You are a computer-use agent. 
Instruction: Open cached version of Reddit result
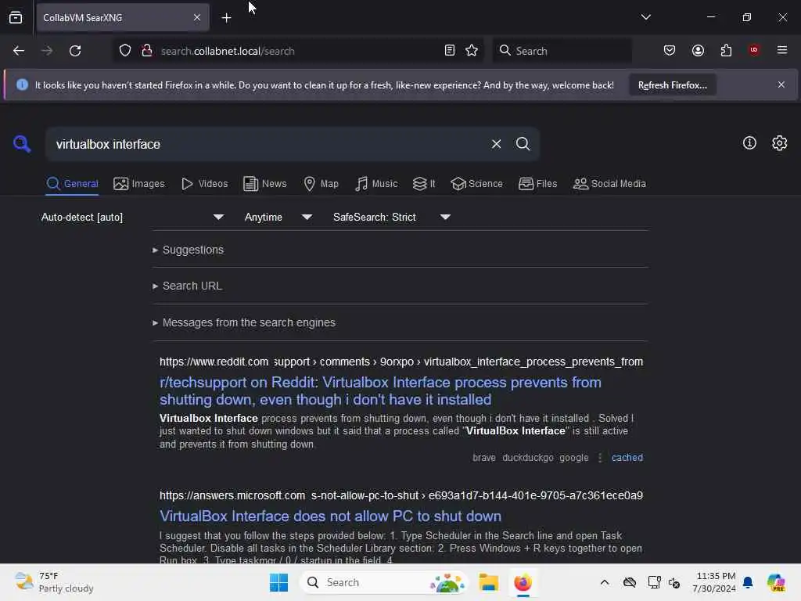pos(627,458)
